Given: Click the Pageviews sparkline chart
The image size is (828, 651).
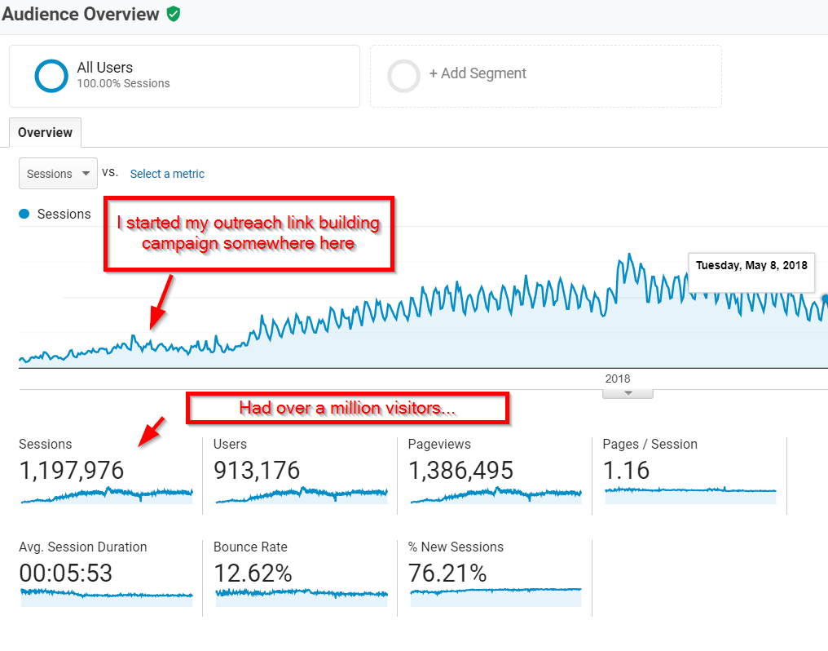Looking at the screenshot, I should click(495, 493).
